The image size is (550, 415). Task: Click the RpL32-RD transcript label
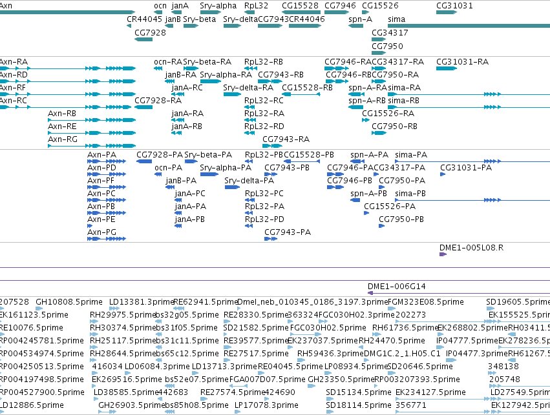coord(264,127)
